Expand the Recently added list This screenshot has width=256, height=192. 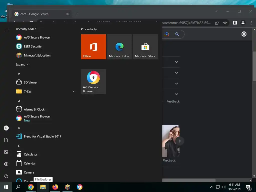pos(22,64)
